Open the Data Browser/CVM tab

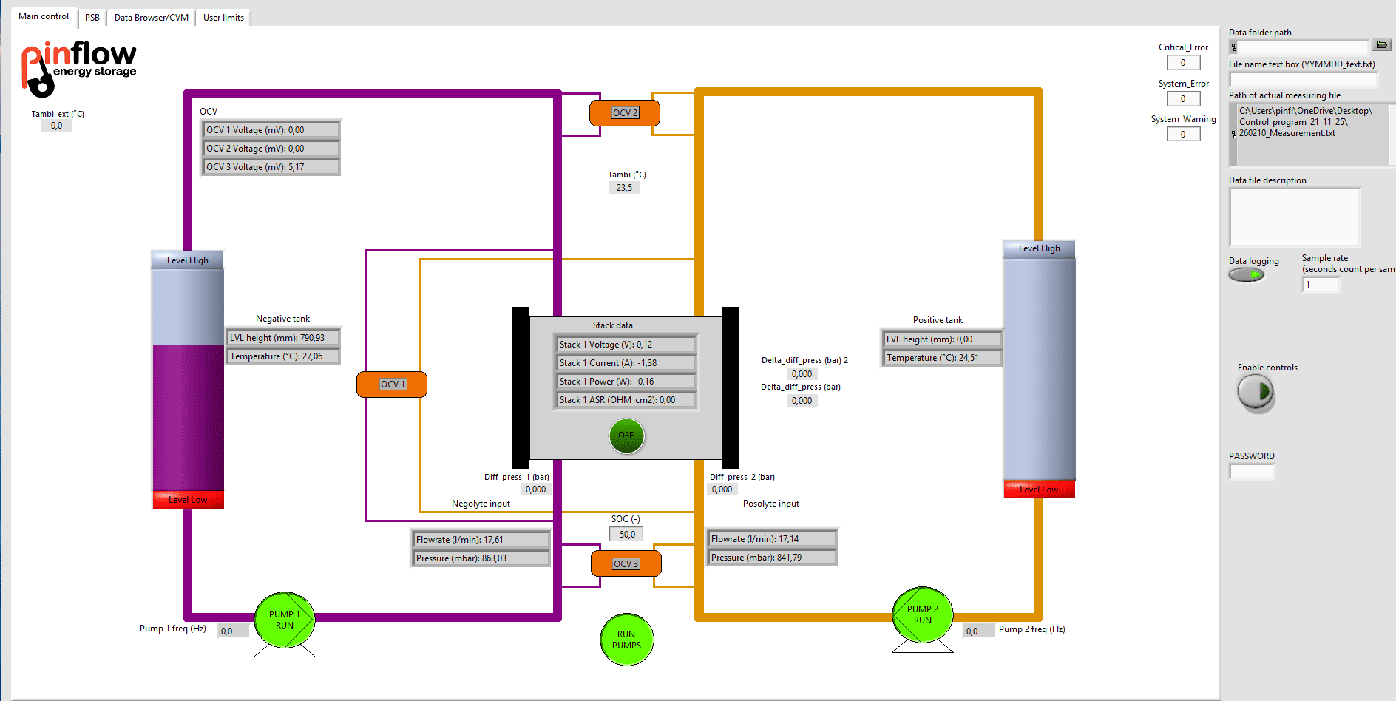point(152,18)
